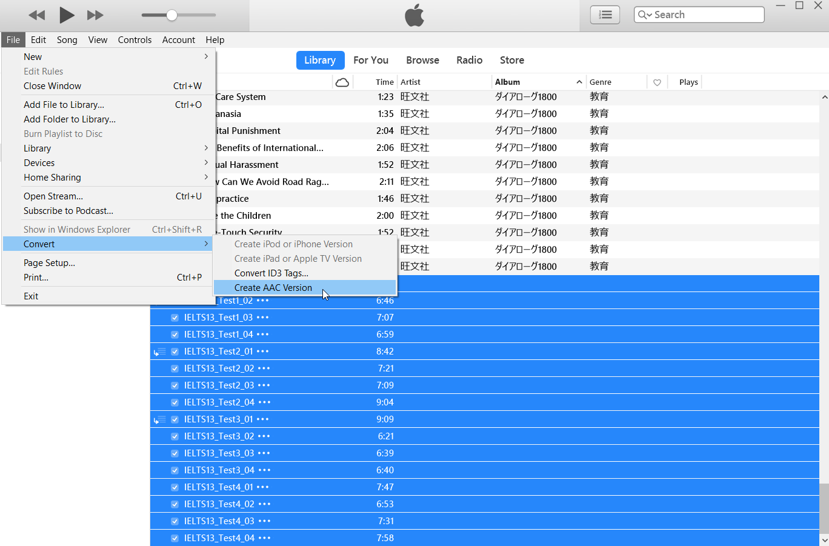Screen dimensions: 829x546
Task: Choose Create AAC Version
Action: tap(305, 288)
